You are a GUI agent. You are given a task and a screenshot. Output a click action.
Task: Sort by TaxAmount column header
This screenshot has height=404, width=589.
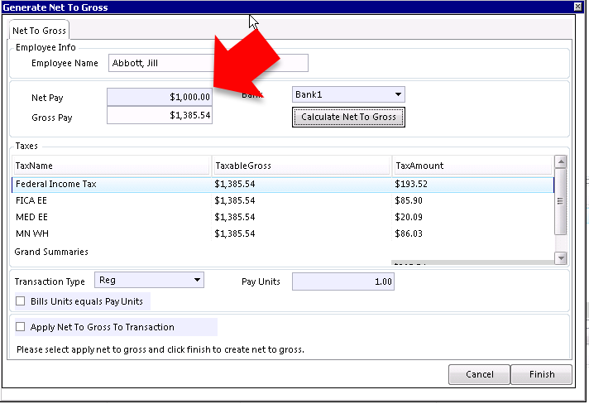[x=472, y=166]
